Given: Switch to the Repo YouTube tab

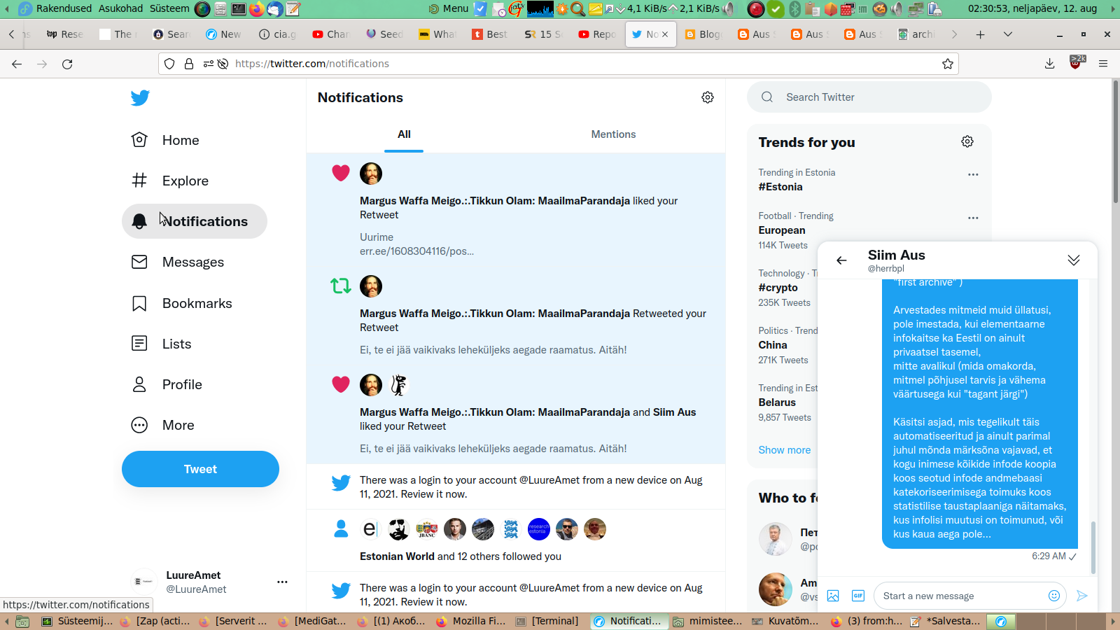Looking at the screenshot, I should (x=597, y=34).
